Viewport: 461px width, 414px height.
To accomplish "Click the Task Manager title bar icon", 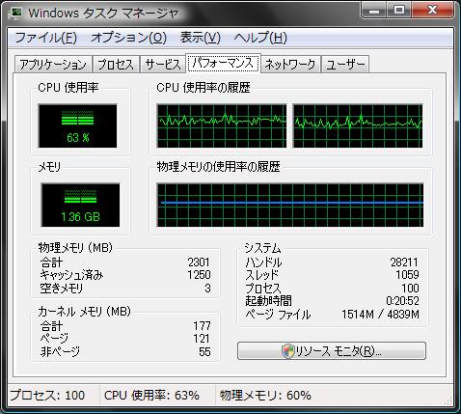I will 16,13.
